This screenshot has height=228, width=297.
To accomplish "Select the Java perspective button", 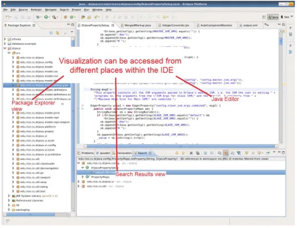I will [x=273, y=17].
